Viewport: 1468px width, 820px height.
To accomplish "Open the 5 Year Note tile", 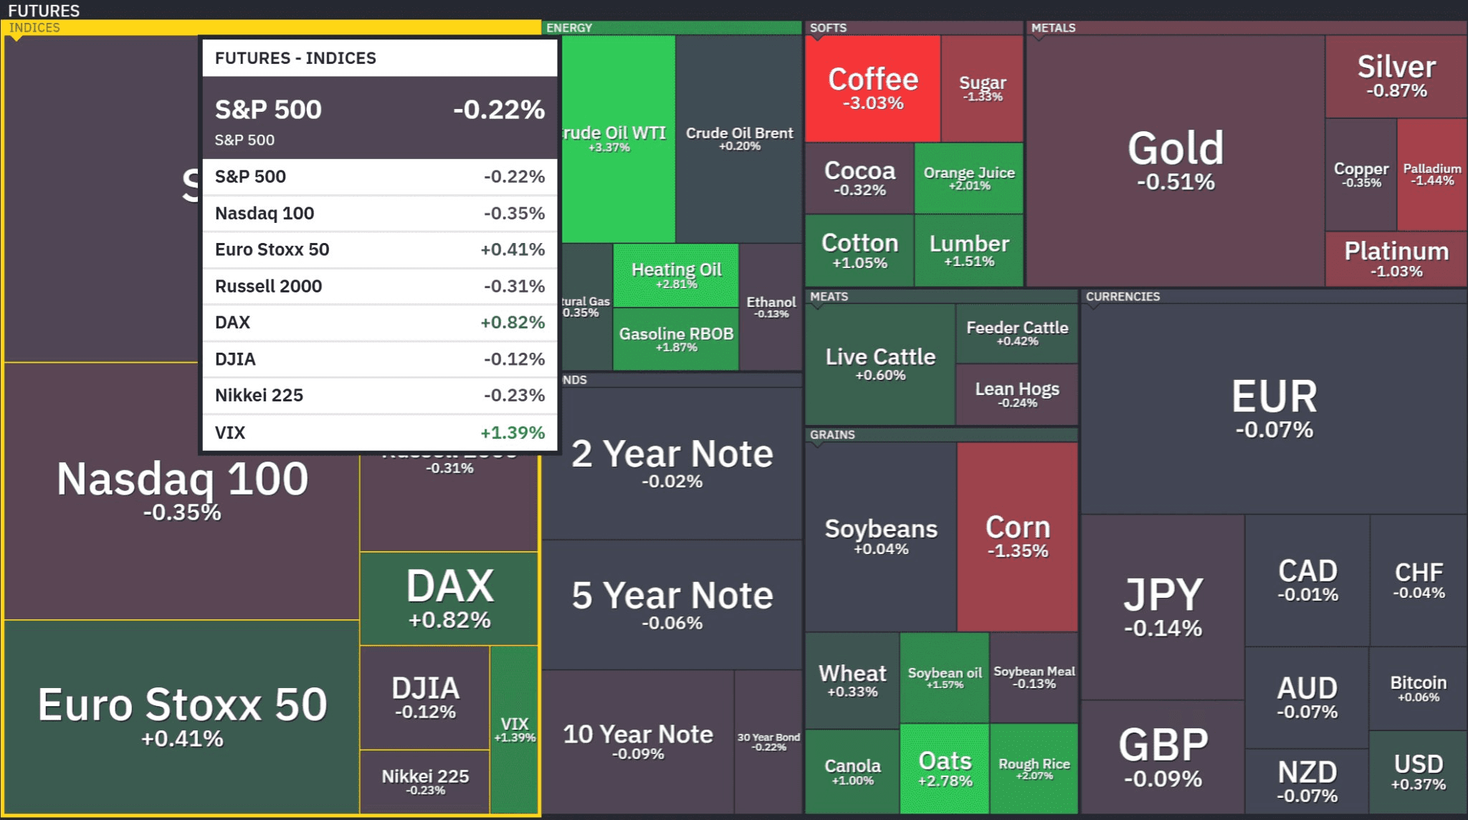I will click(x=672, y=604).
